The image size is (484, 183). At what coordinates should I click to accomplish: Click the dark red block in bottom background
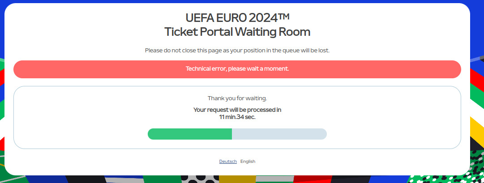pos(313,179)
